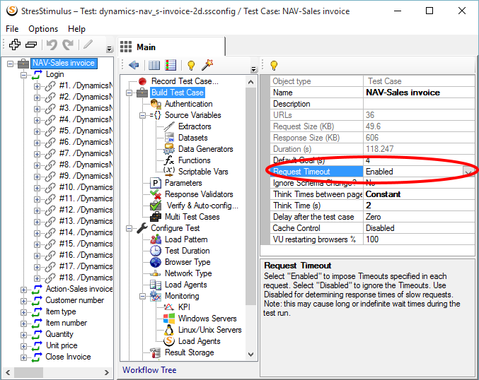Expand the Close Invoice transaction

click(x=23, y=357)
